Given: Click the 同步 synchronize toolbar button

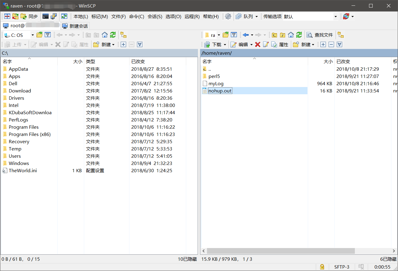Looking at the screenshot, I should 29,16.
